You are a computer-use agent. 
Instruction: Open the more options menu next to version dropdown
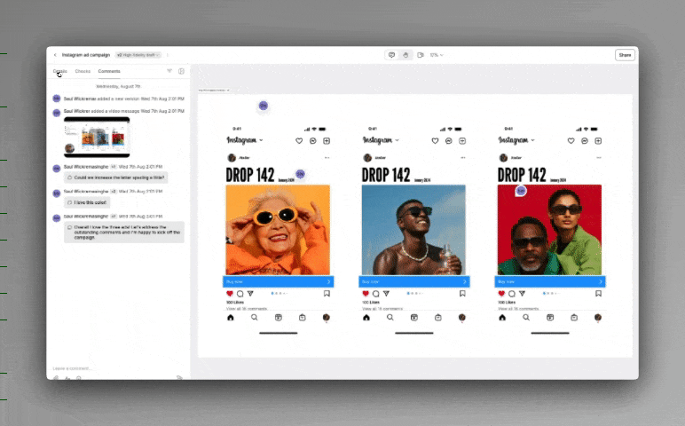tap(168, 55)
